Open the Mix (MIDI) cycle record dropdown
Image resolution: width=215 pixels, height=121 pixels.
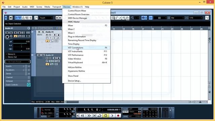(47, 113)
